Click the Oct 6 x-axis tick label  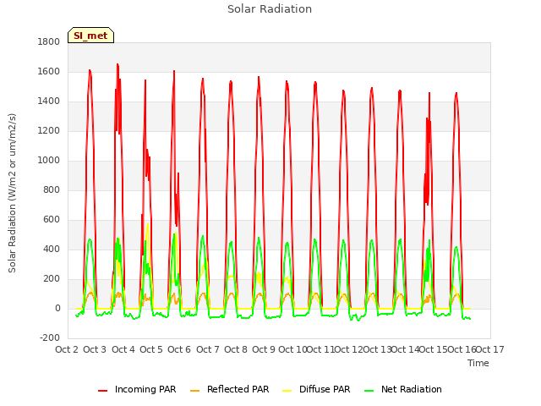tap(179, 349)
